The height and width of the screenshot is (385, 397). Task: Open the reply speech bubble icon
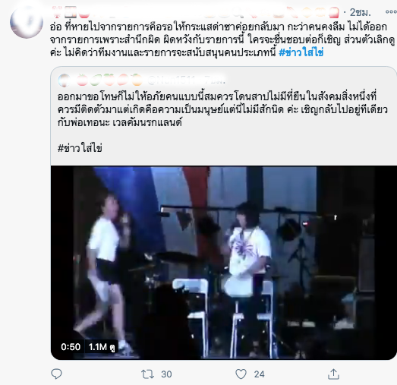coord(56,374)
